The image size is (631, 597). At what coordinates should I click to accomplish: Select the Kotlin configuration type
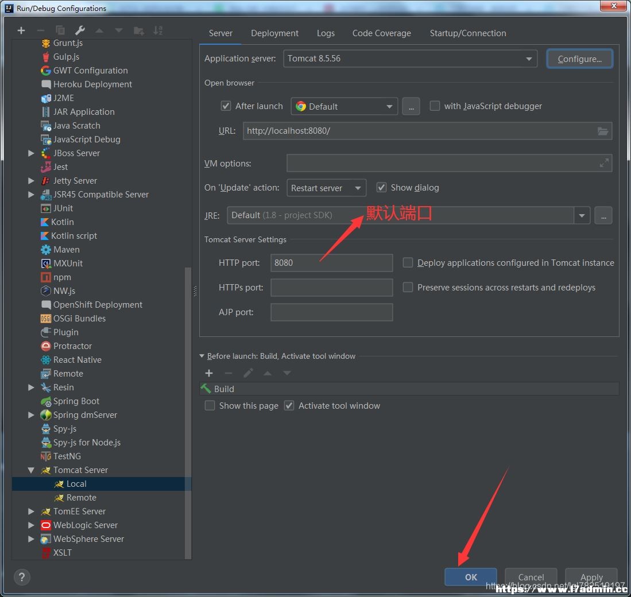62,222
